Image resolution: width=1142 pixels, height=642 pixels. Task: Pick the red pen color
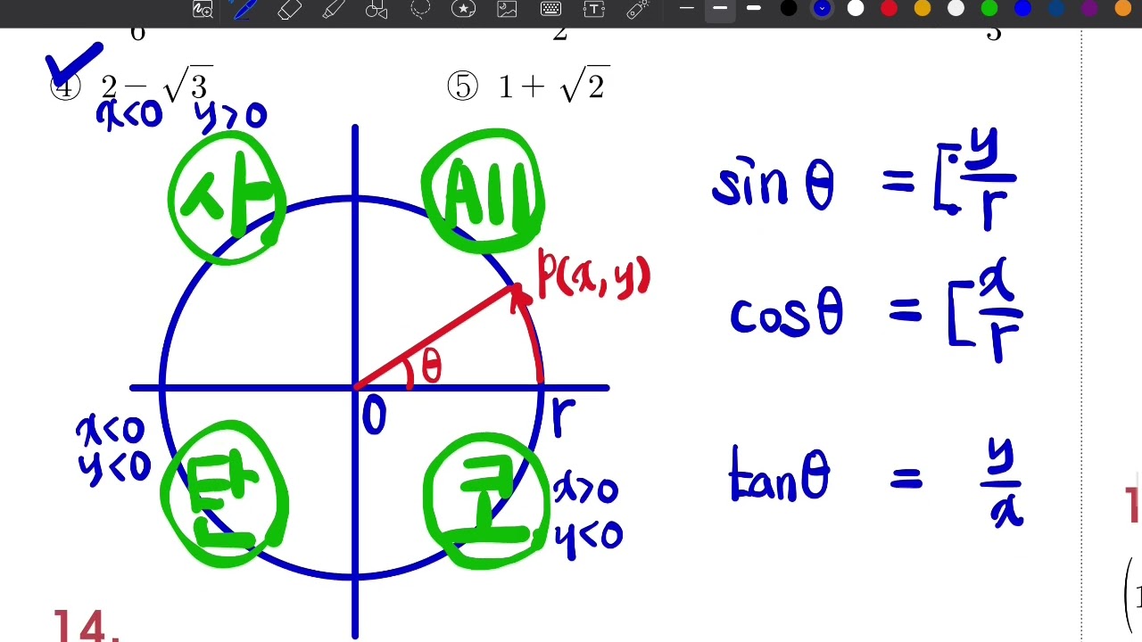pyautogui.click(x=889, y=9)
